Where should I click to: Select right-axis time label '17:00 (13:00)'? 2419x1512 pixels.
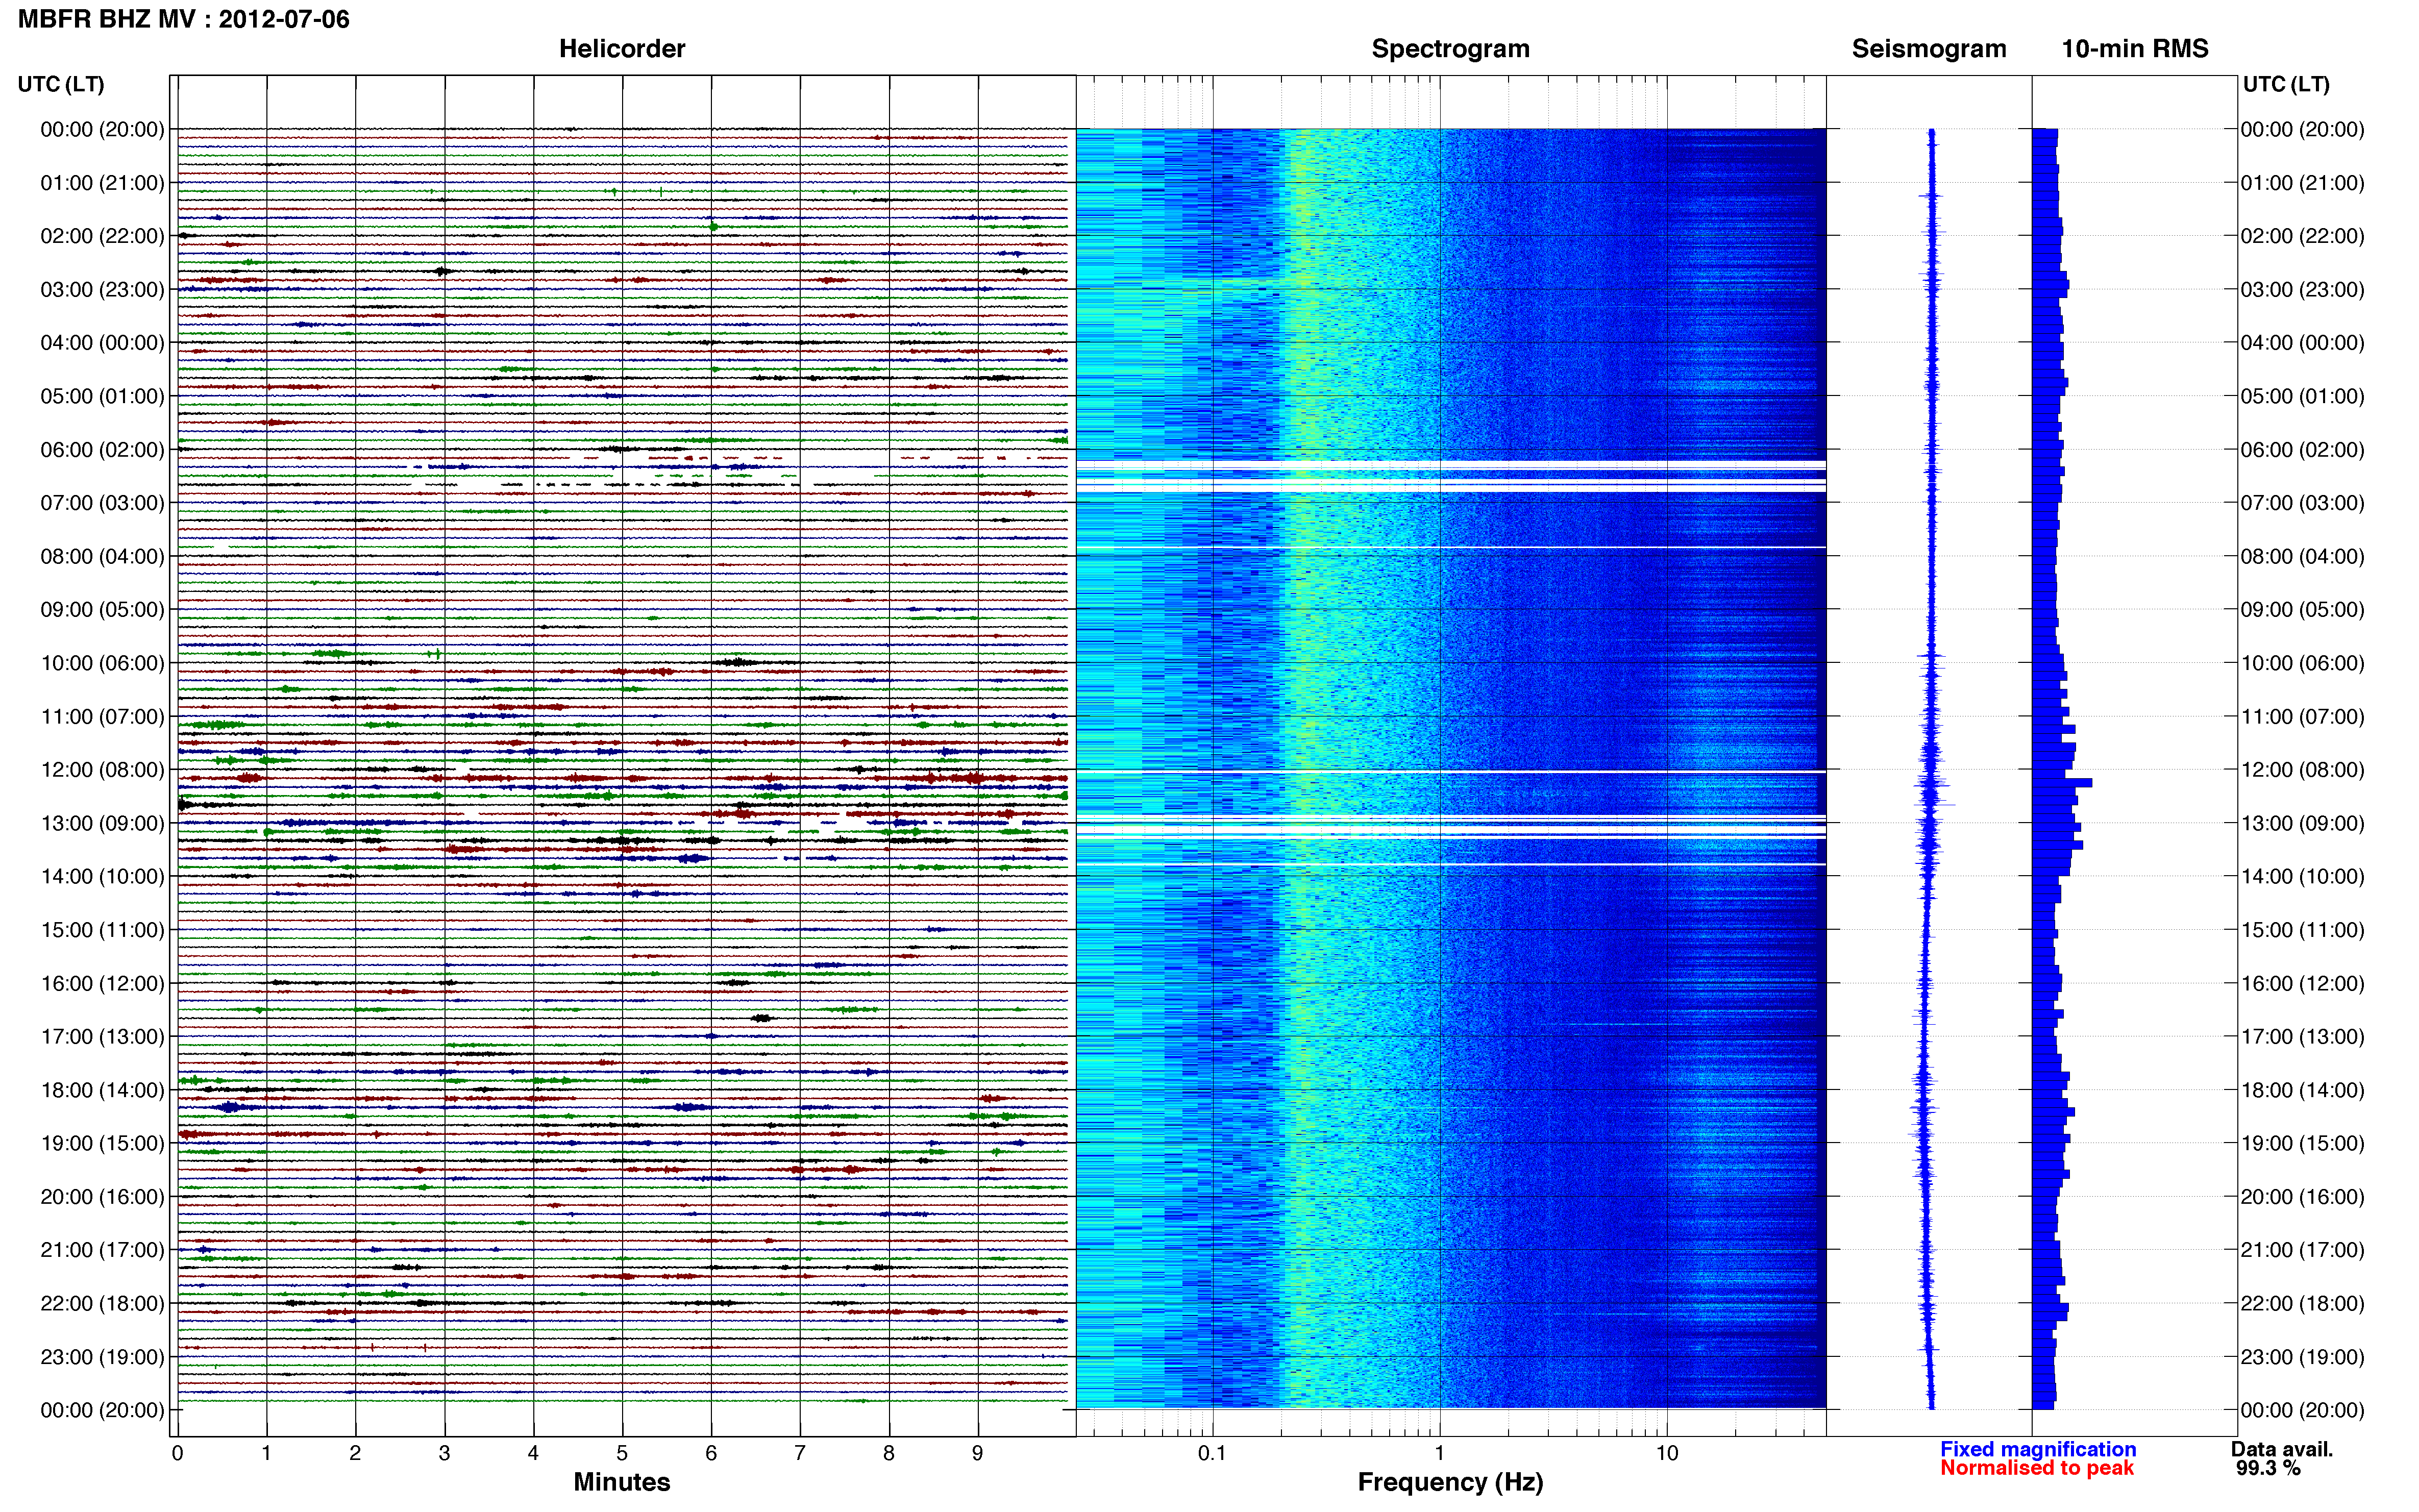(2302, 1037)
